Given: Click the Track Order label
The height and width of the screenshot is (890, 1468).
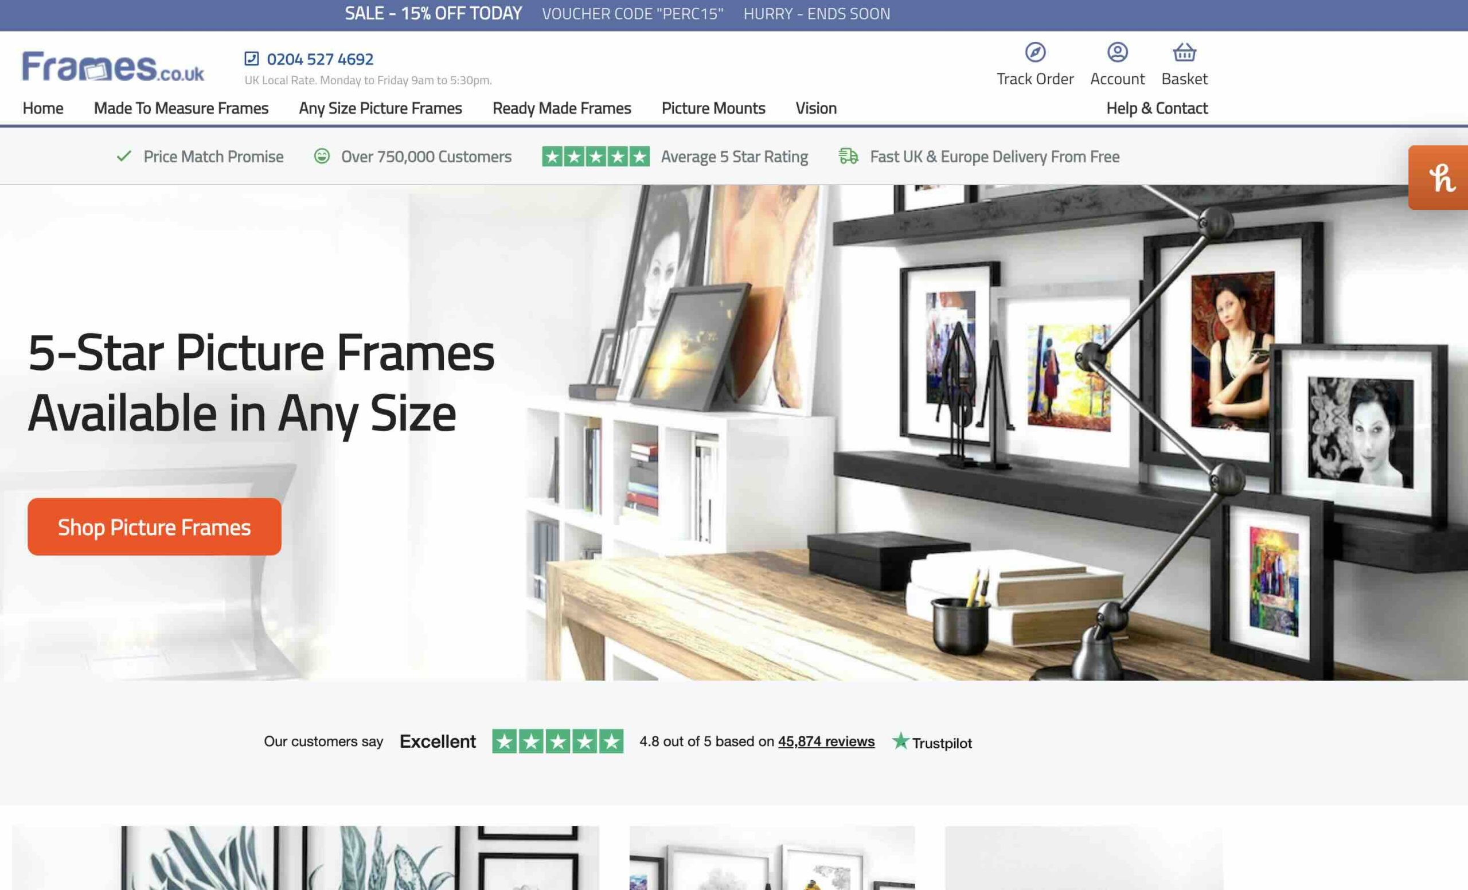Looking at the screenshot, I should (1035, 79).
